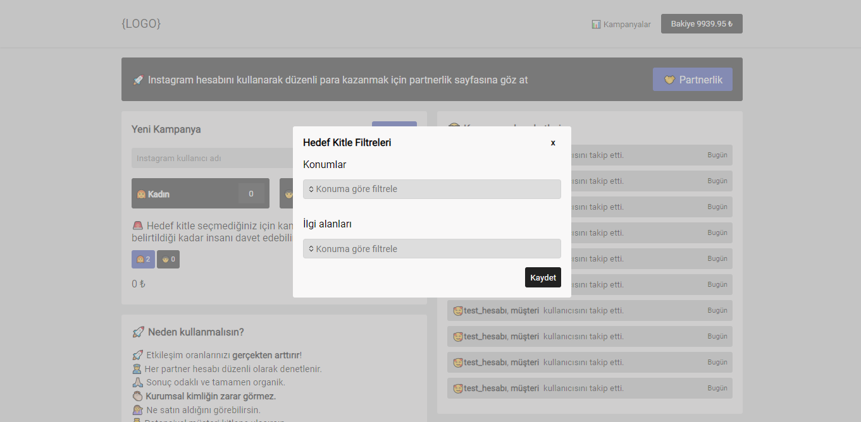Close the Hedef Kitle Filtreleri dialog
The height and width of the screenshot is (422, 861).
553,143
